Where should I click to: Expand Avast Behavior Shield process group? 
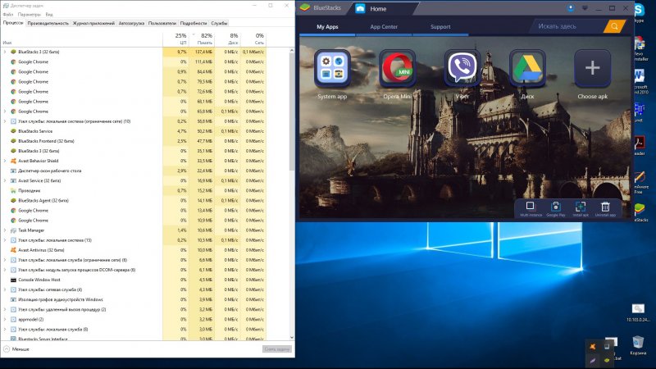[5, 161]
